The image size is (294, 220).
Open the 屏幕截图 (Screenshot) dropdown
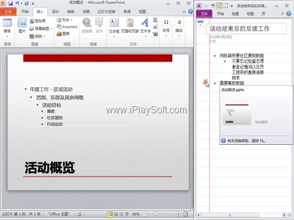tap(41, 29)
